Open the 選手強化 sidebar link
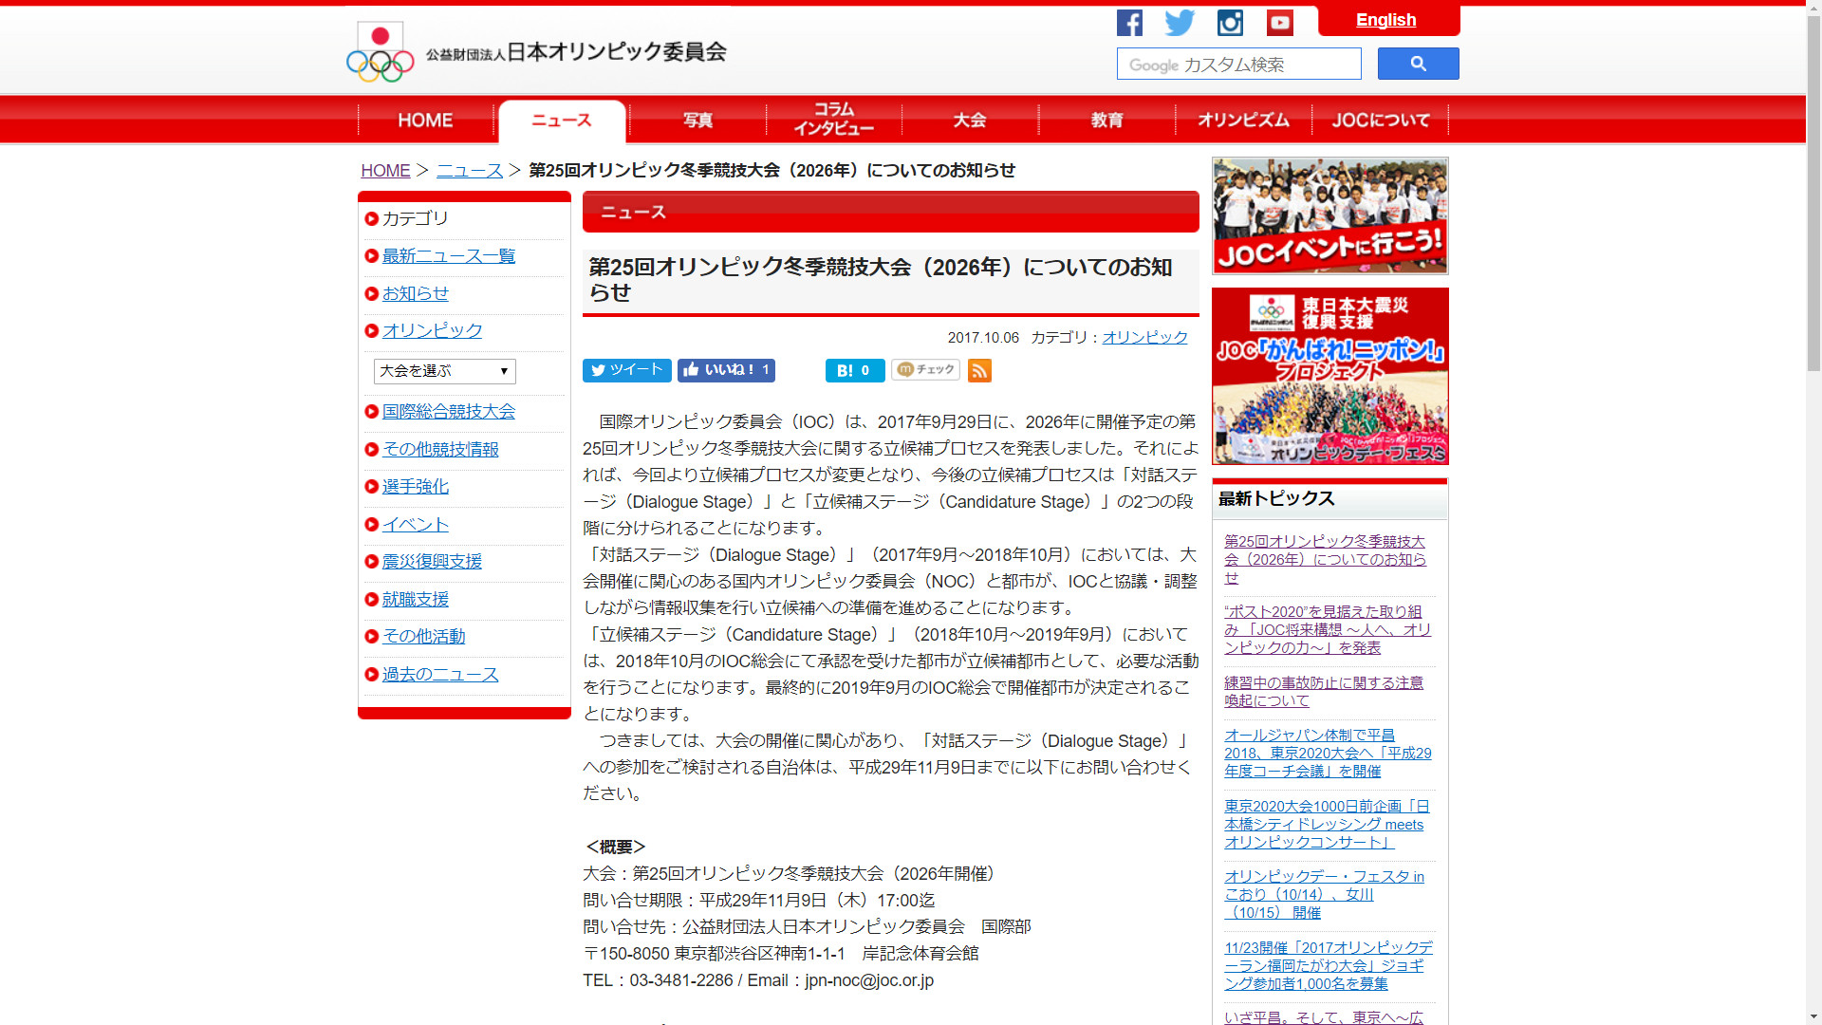The height and width of the screenshot is (1025, 1822). [415, 487]
